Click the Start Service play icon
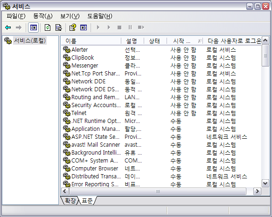This screenshot has width=272, height=217. coord(98,27)
